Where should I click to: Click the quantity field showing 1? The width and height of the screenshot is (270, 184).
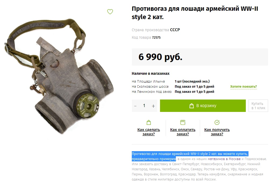pos(144,106)
